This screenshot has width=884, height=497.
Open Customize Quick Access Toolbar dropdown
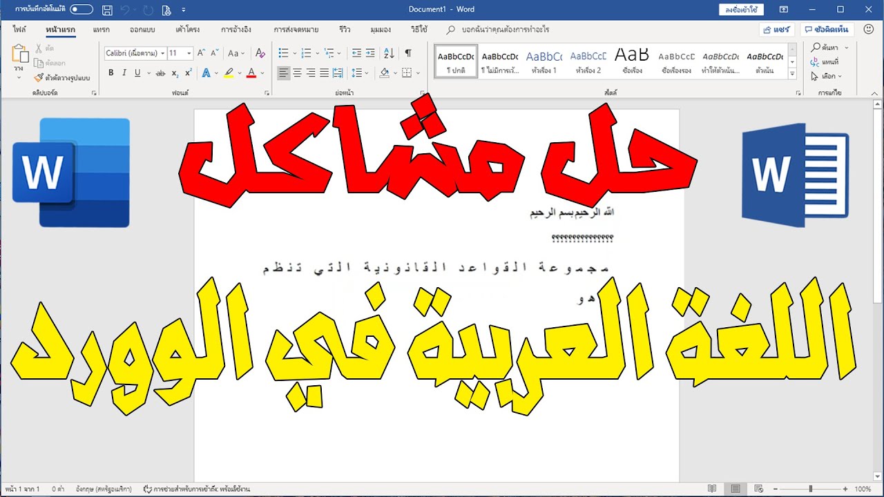183,10
